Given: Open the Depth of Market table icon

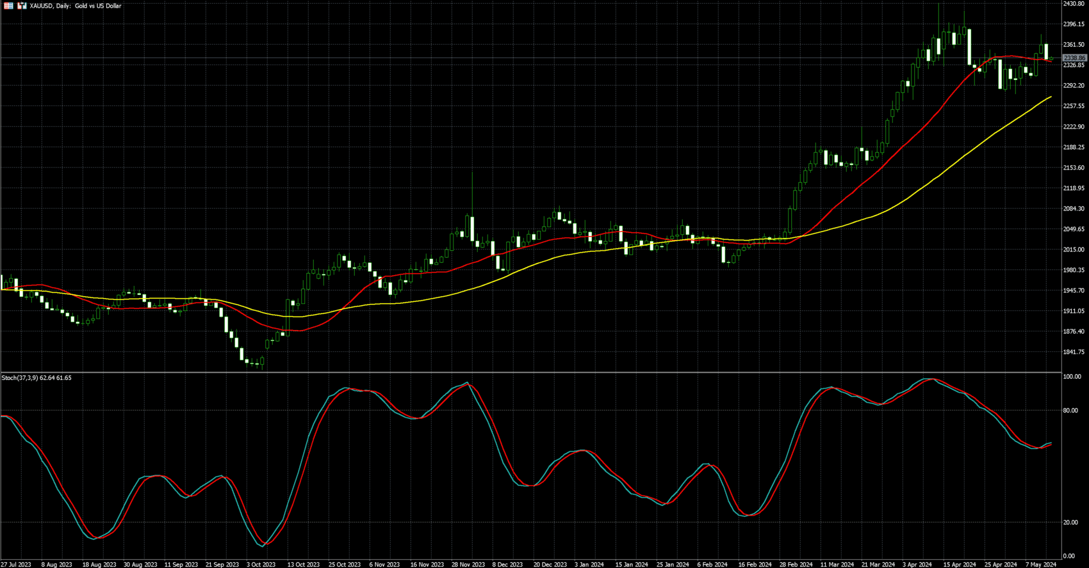Looking at the screenshot, I should pos(9,6).
